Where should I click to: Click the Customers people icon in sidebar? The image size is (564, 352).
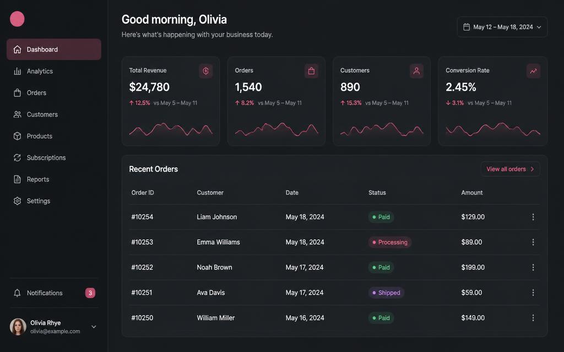(17, 114)
